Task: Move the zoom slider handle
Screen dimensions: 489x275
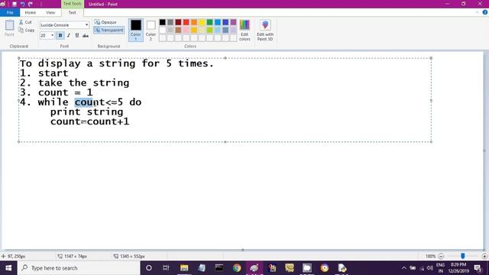Action: [x=463, y=256]
